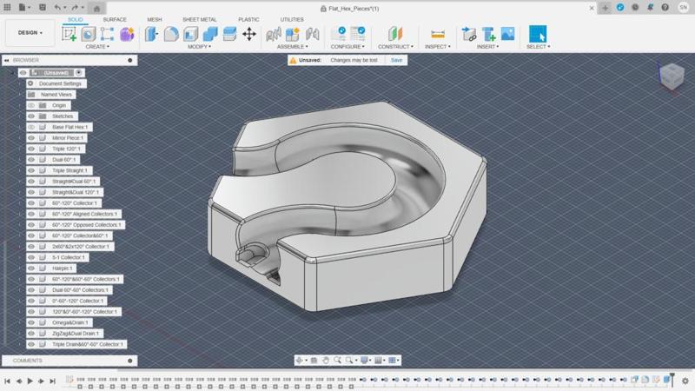Click the Measure tool in Inspect

coord(436,34)
